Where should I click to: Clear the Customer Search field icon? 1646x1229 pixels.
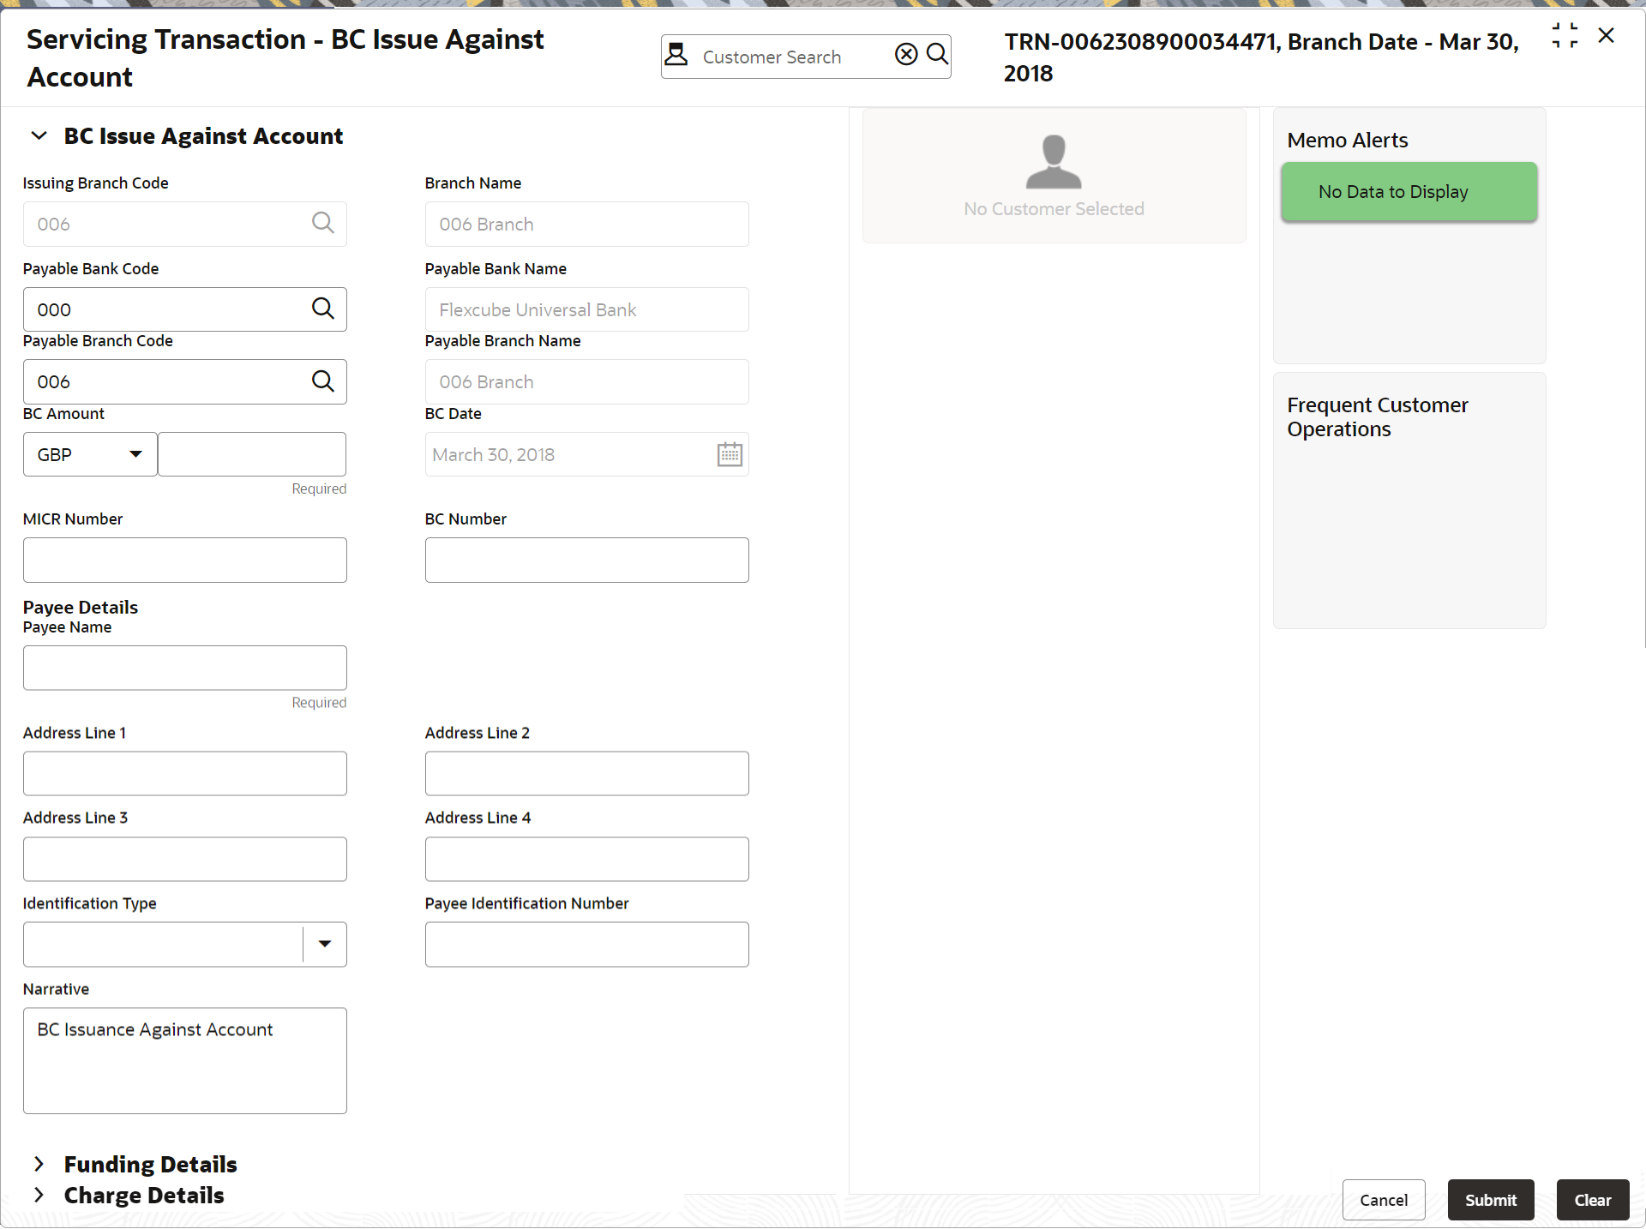point(906,55)
